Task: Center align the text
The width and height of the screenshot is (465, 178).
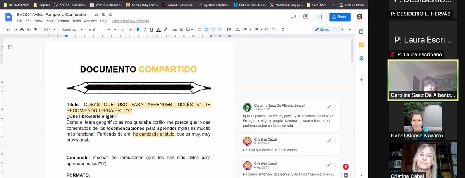Action: [206, 29]
